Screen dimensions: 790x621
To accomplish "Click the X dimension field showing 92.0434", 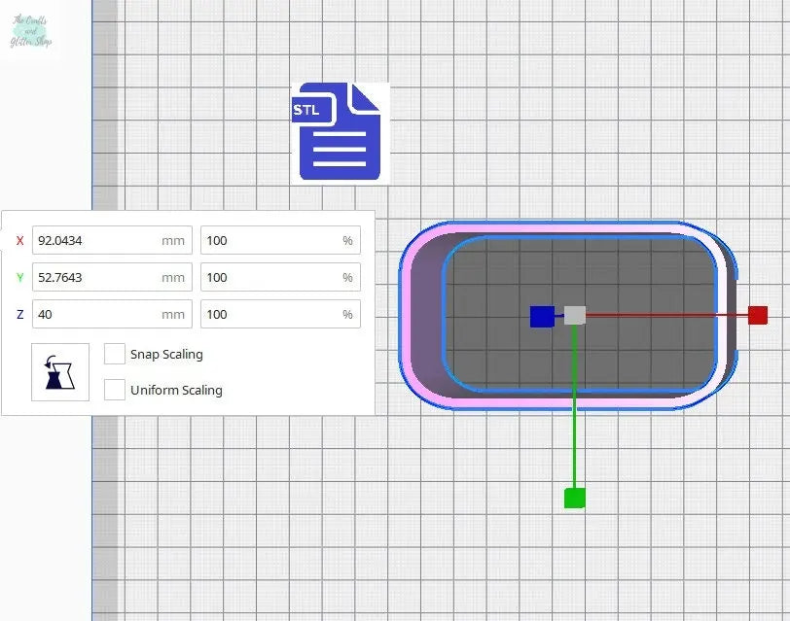I will pyautogui.click(x=97, y=240).
